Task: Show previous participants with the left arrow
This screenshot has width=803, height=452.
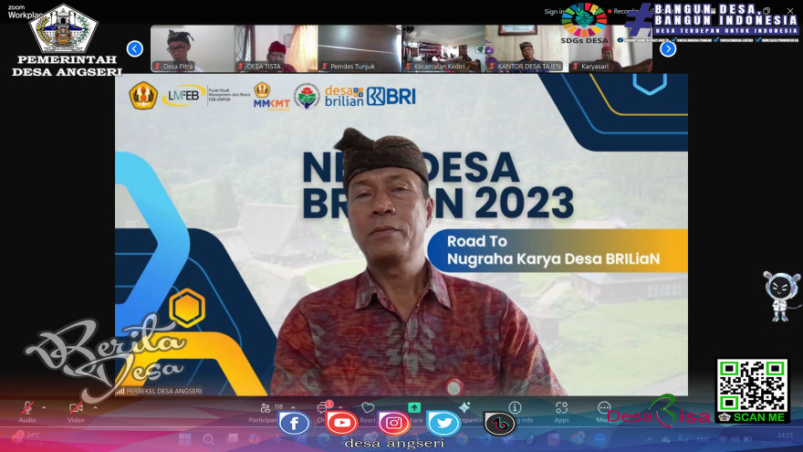Action: point(135,48)
